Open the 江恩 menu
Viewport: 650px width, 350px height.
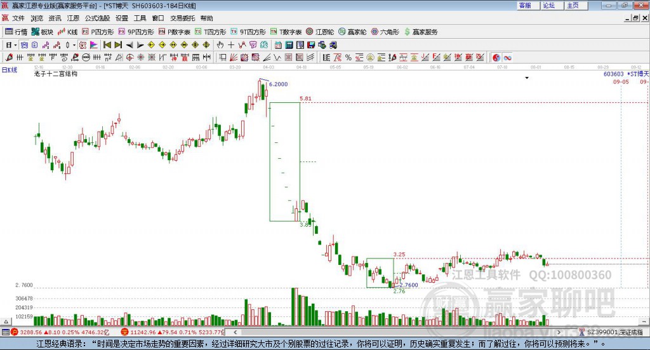[x=73, y=18]
